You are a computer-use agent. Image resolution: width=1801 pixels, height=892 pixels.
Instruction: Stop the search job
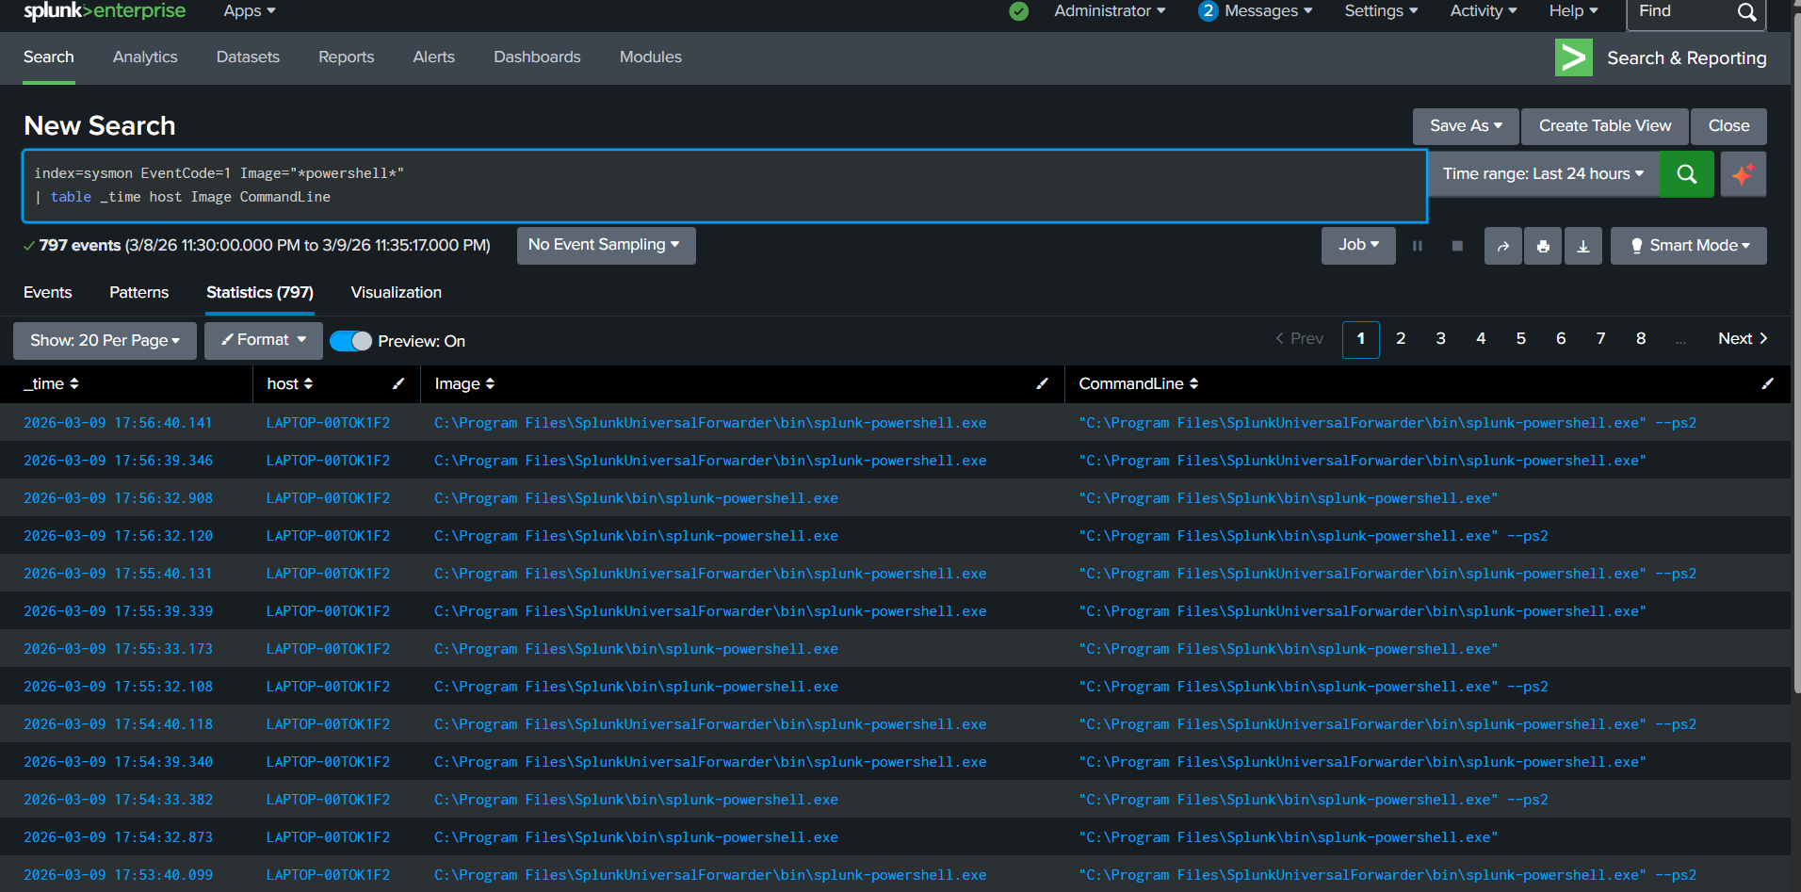click(x=1456, y=245)
